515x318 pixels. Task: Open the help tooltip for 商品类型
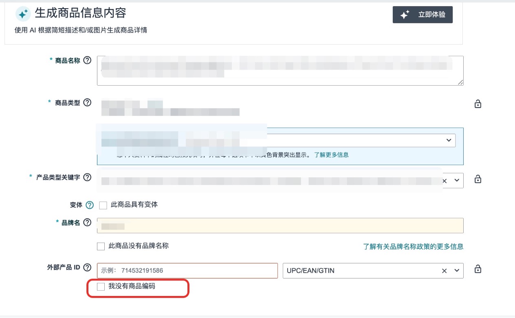point(87,103)
